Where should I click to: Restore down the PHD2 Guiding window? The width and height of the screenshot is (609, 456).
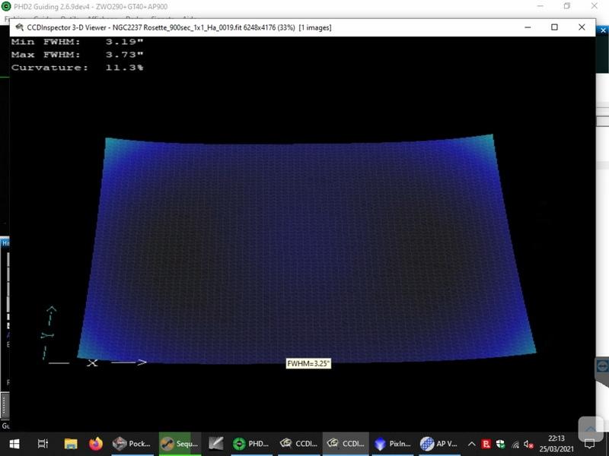tap(567, 6)
